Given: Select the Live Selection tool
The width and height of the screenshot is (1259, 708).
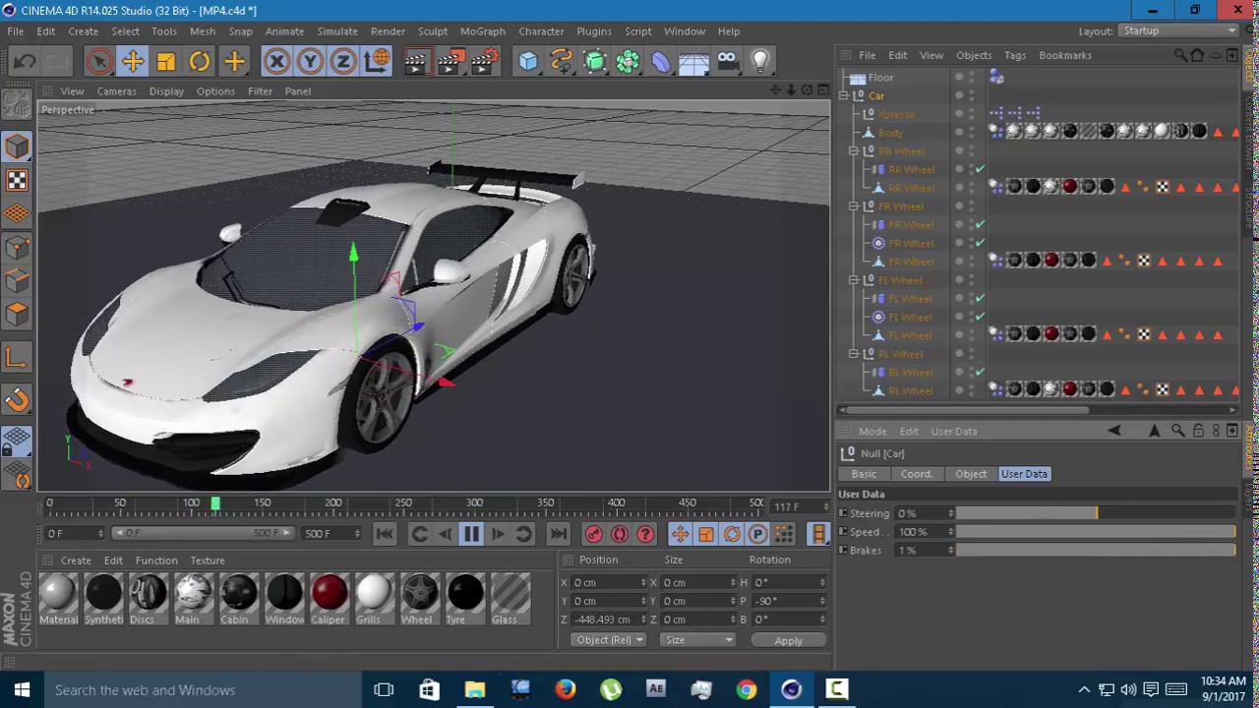Looking at the screenshot, I should coord(99,62).
